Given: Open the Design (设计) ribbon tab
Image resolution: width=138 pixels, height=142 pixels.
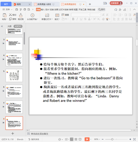Looking at the screenshot, I should tap(47, 10).
